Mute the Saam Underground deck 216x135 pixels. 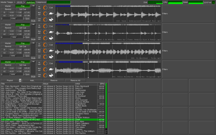(33, 21)
